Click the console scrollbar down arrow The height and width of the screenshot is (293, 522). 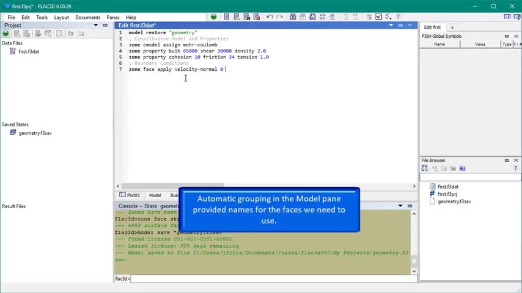click(414, 271)
